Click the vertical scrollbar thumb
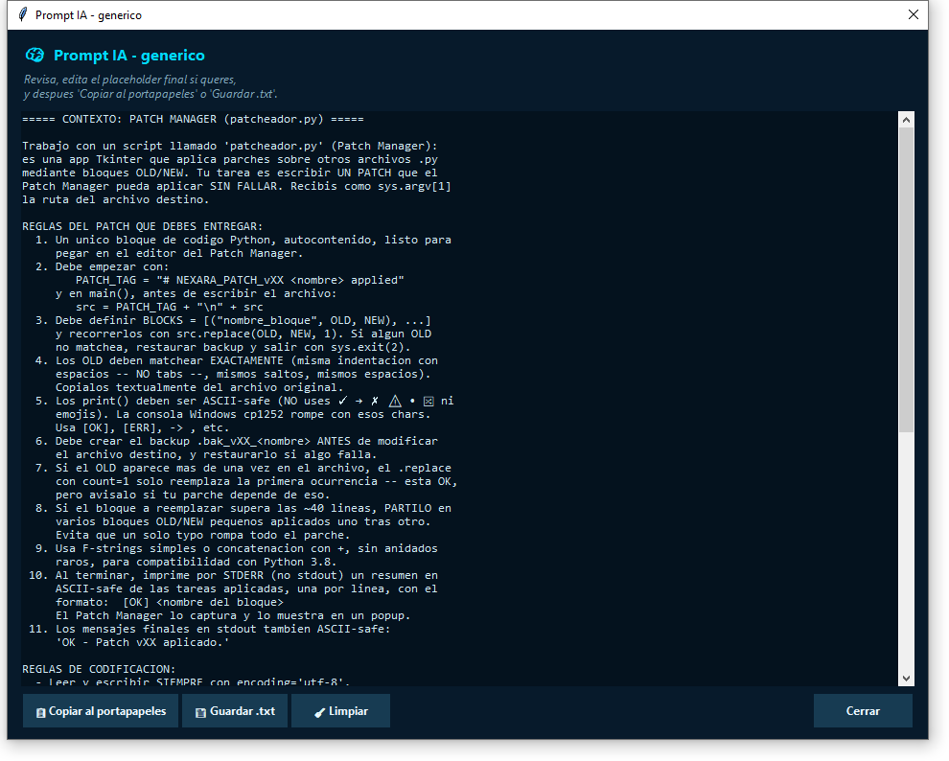 coord(906,280)
